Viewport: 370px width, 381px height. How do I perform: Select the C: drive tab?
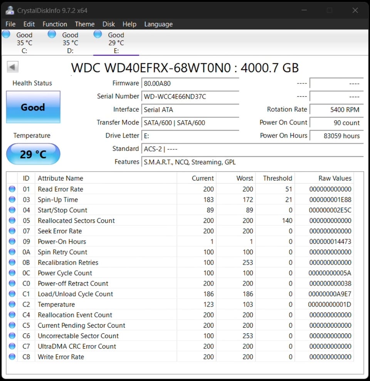coord(24,43)
